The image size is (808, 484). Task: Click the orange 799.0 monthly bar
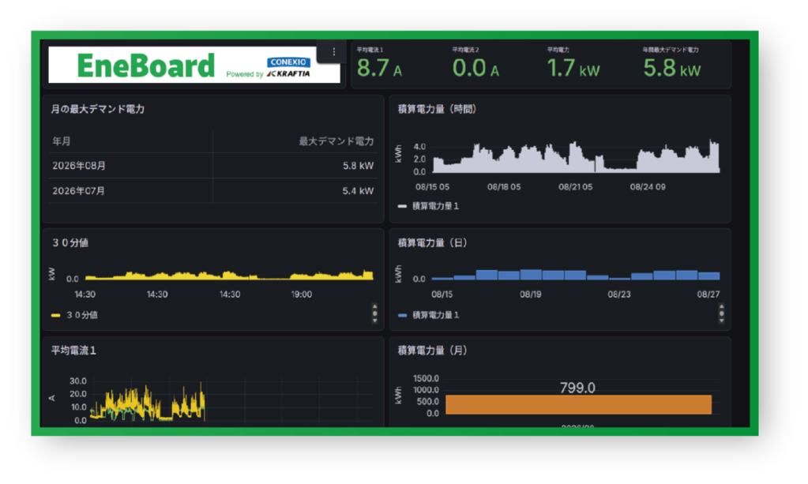click(578, 405)
